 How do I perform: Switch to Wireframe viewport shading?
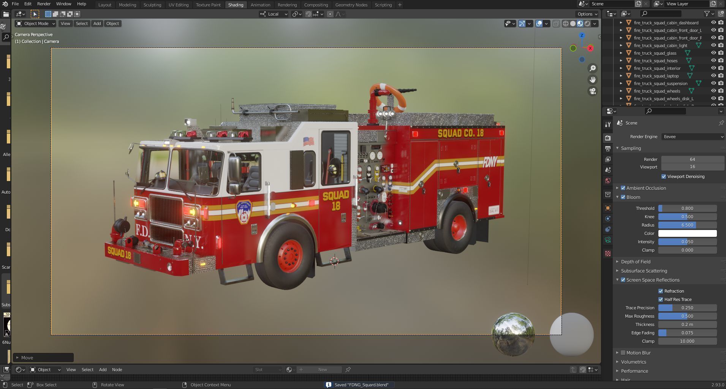click(x=566, y=24)
